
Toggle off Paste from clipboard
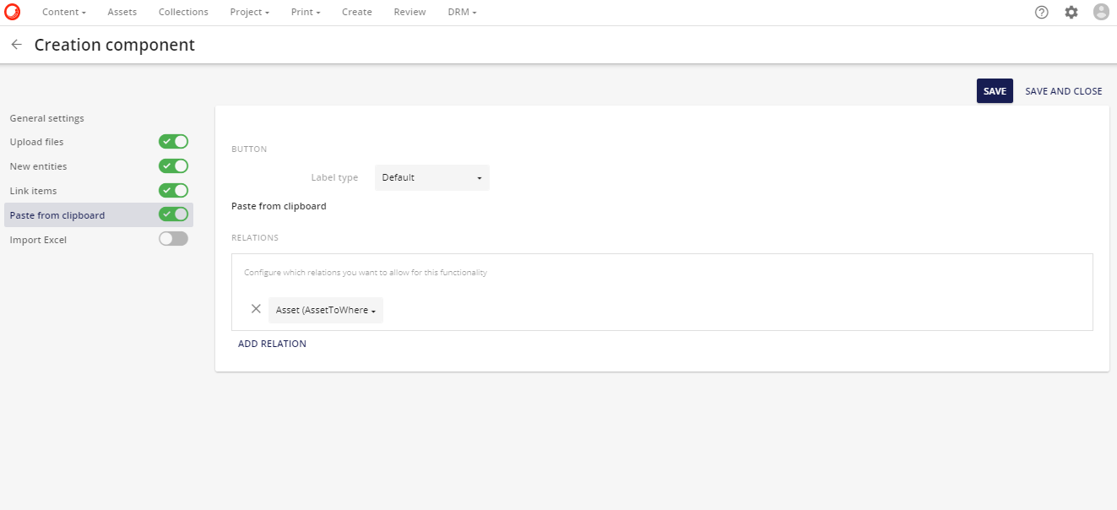pyautogui.click(x=173, y=214)
